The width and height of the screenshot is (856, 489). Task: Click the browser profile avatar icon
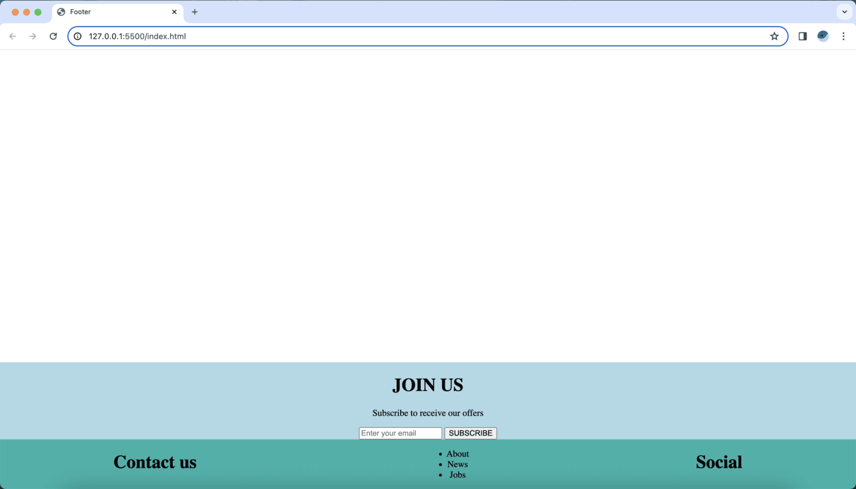pos(823,36)
